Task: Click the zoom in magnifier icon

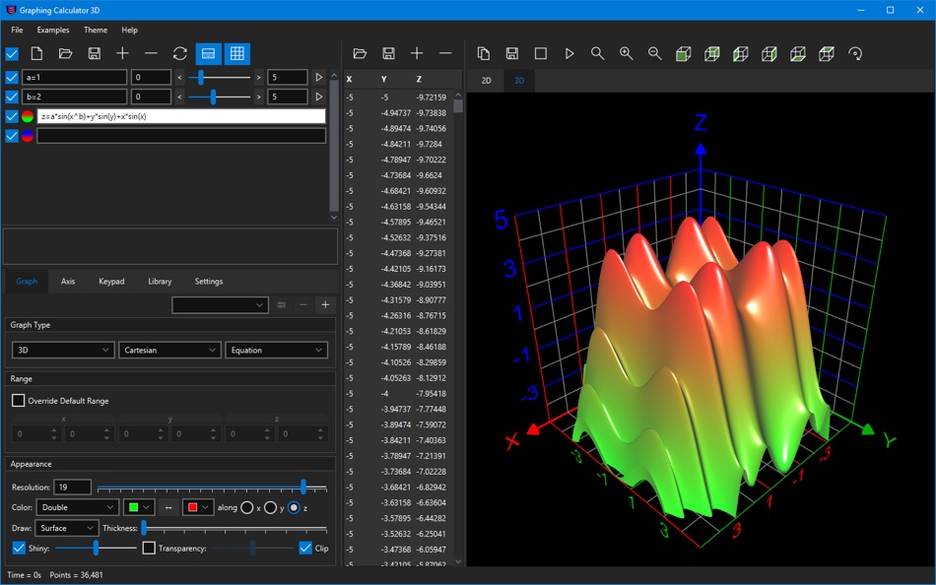Action: click(626, 53)
